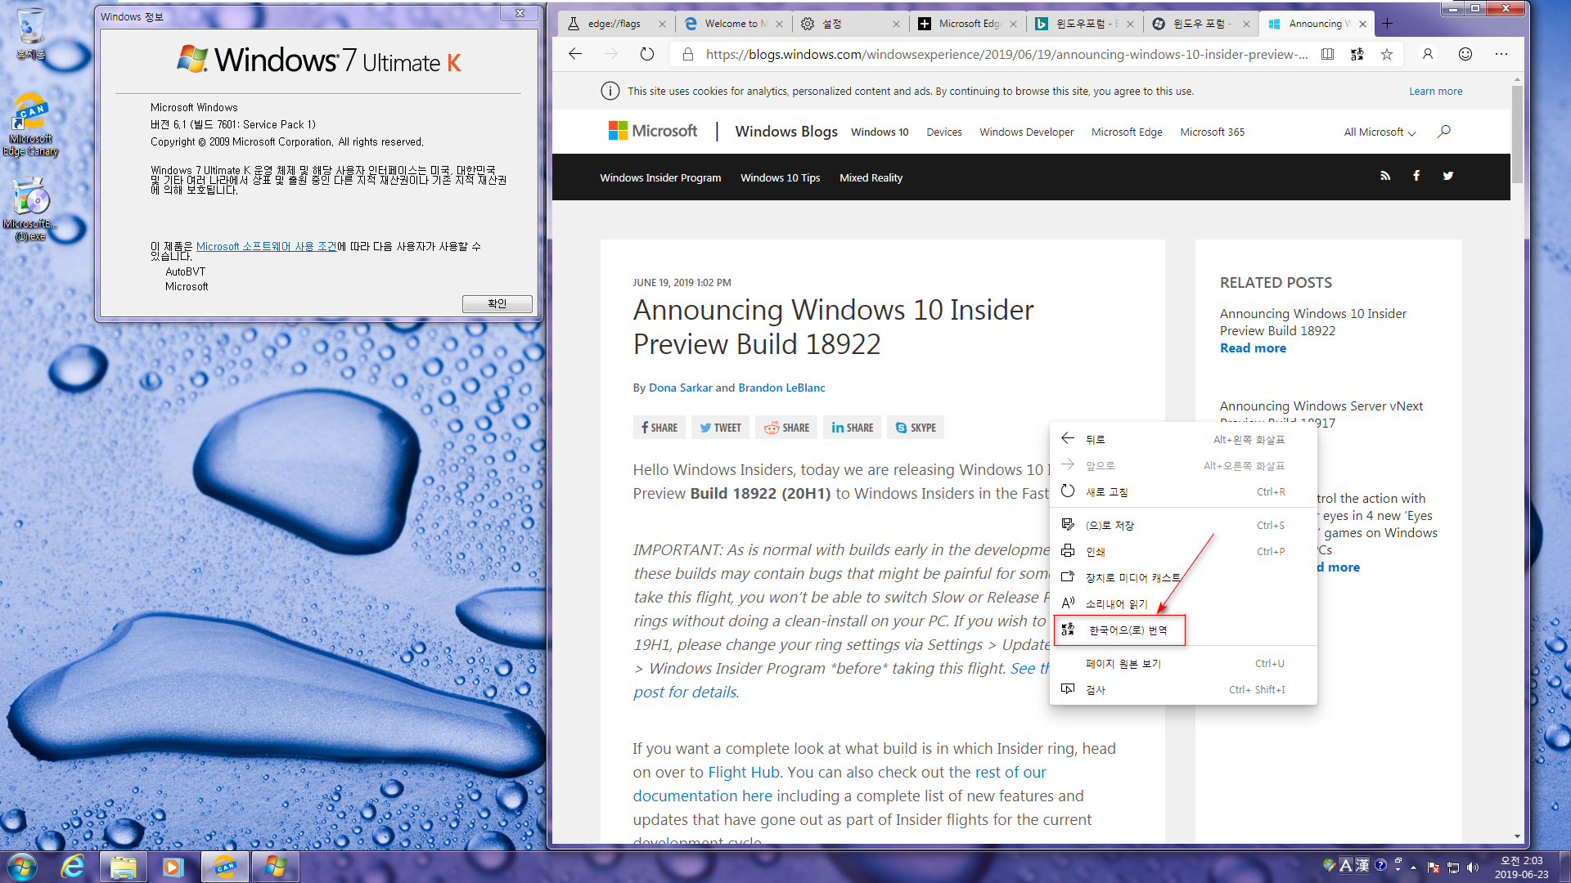1571x883 pixels.
Task: Choose 소리내어 읽기 menu item
Action: [1184, 603]
